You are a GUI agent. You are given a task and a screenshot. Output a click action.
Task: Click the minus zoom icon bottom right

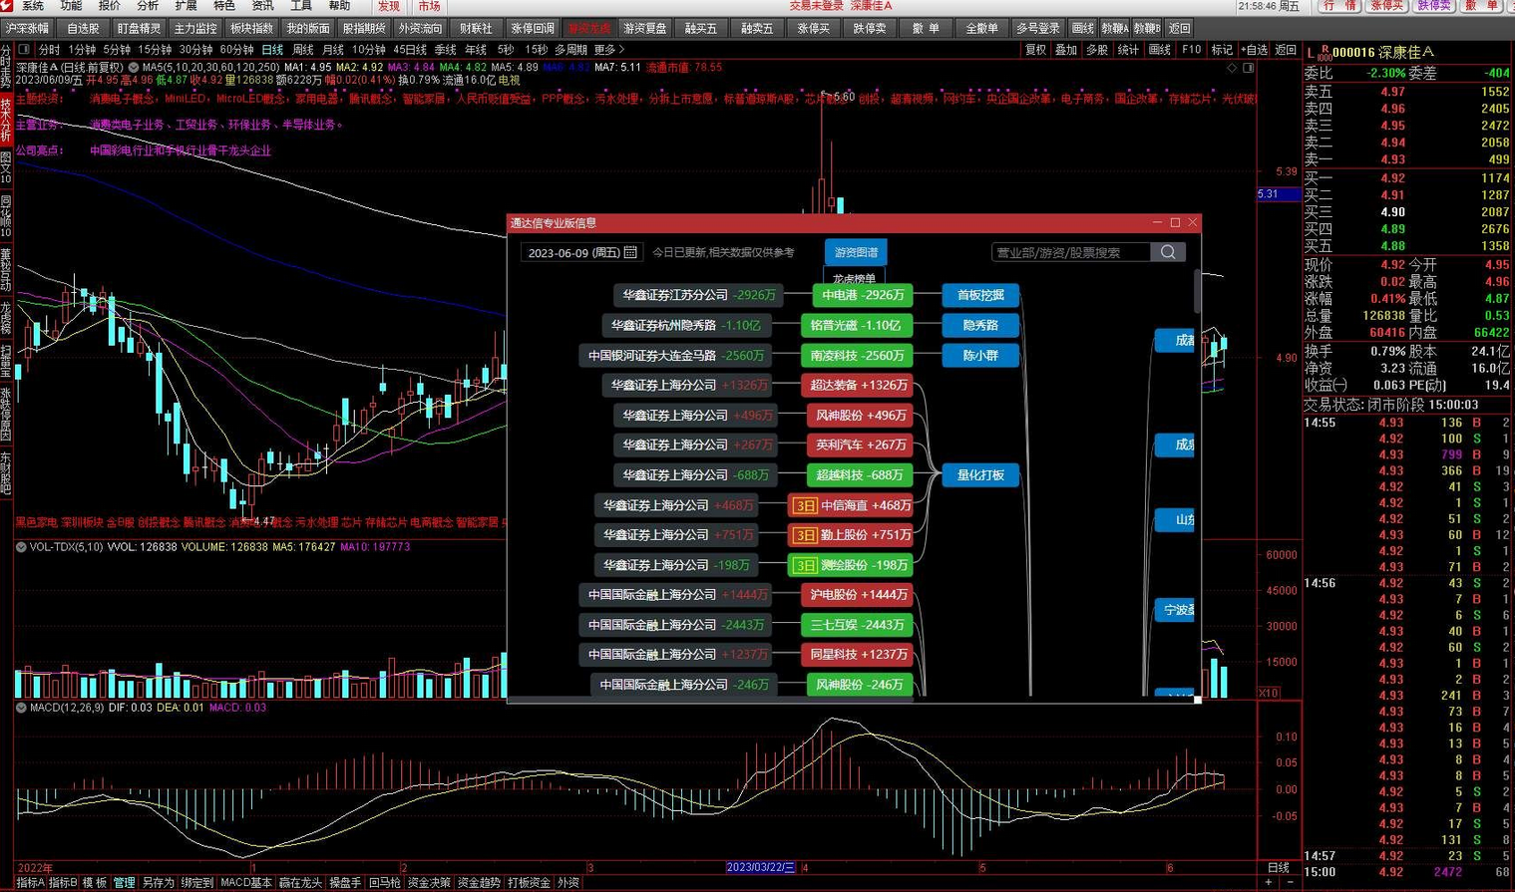[1290, 883]
